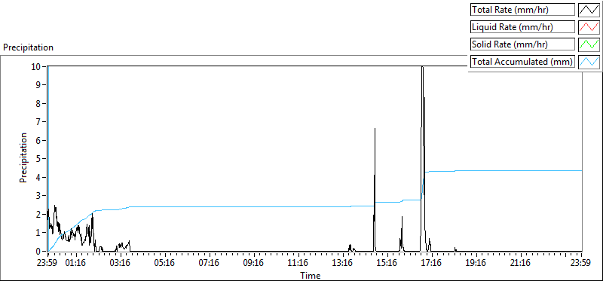Click the 10 value on the Y axis
Screen dimensions: 603x281
click(x=36, y=66)
